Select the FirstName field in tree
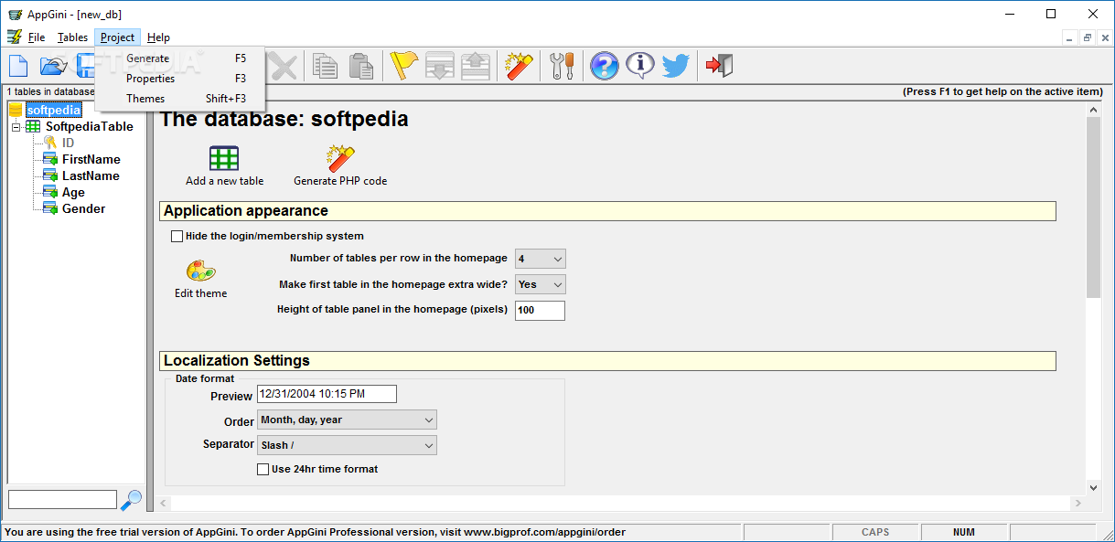 point(91,159)
